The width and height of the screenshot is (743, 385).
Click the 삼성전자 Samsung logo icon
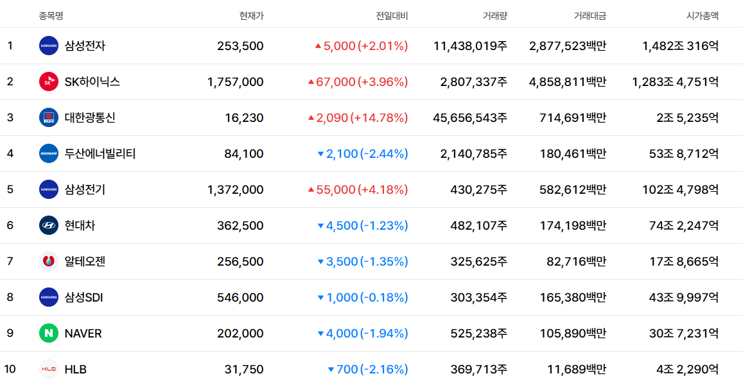coord(49,46)
